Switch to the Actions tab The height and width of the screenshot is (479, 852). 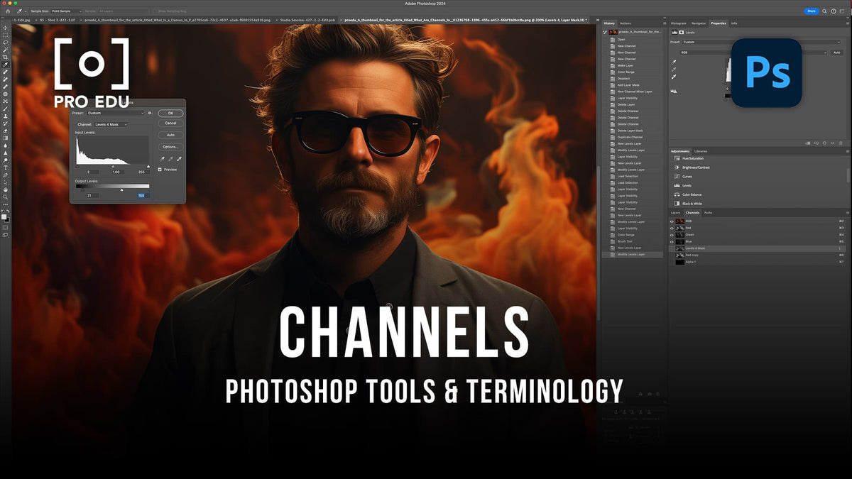(x=625, y=23)
